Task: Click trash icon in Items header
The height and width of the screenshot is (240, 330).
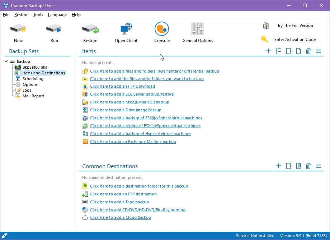Action: [308, 51]
